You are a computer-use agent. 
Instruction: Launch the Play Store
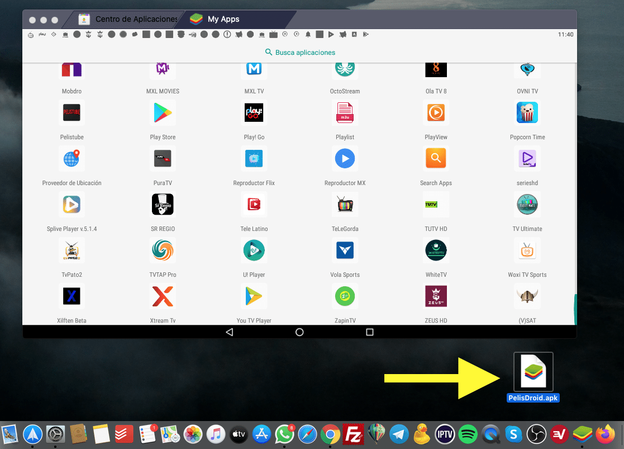point(163,112)
